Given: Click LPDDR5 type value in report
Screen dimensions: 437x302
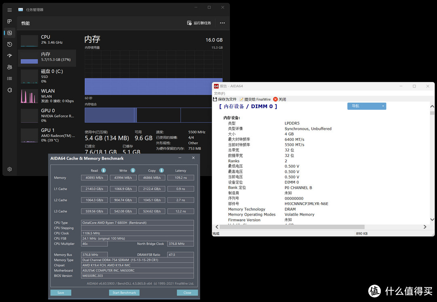Looking at the screenshot, I should [292, 123].
